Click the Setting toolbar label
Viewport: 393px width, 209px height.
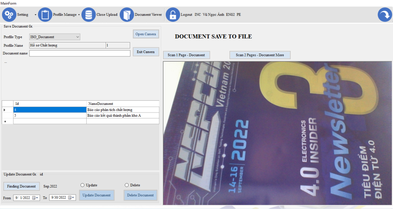coord(23,15)
